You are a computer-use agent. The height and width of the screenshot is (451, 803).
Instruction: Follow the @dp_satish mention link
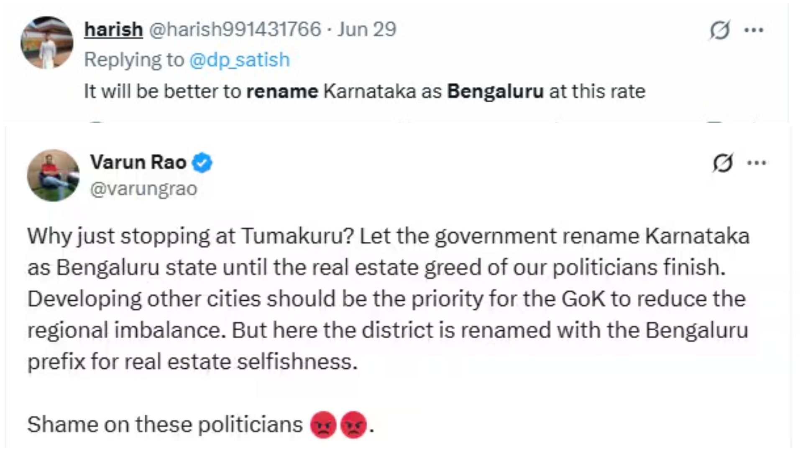[239, 60]
